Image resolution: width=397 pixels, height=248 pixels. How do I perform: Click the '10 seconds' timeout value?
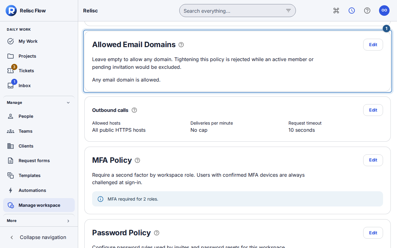tap(301, 130)
